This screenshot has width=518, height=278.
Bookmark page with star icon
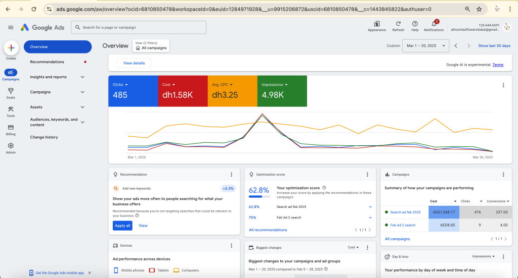(x=479, y=9)
